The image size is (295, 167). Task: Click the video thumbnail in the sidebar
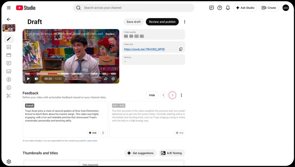pyautogui.click(x=9, y=28)
